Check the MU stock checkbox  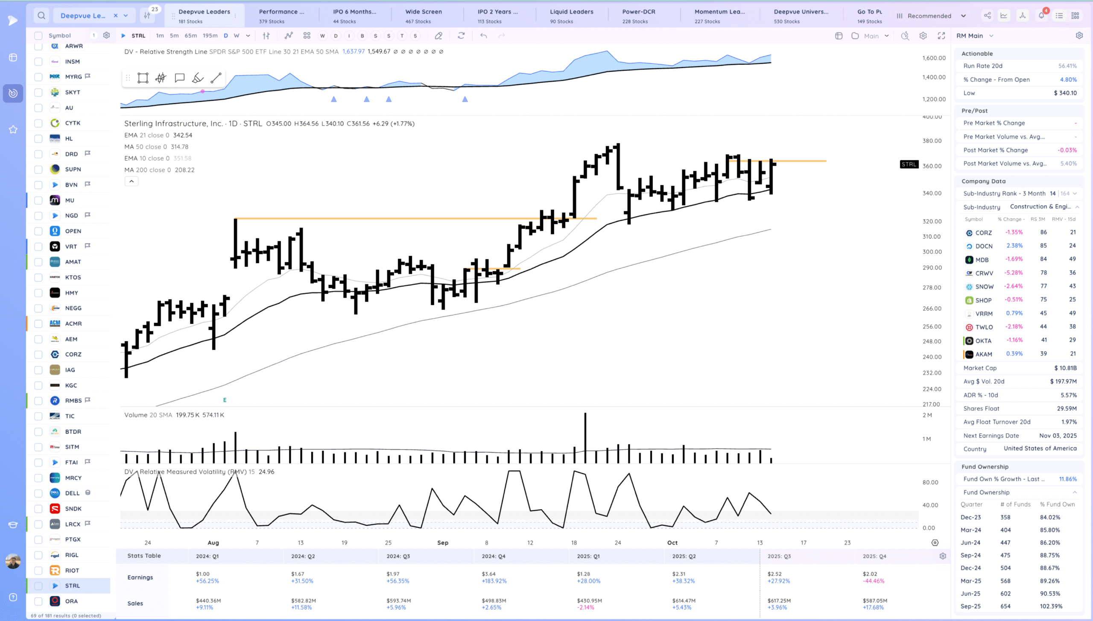38,200
